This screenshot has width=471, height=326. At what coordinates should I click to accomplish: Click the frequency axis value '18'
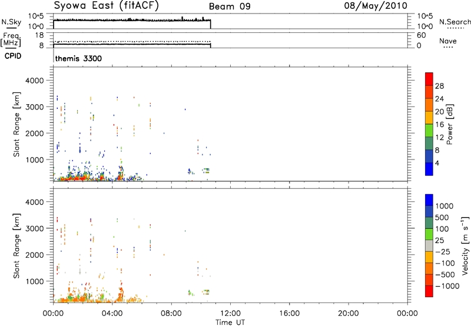(x=39, y=35)
